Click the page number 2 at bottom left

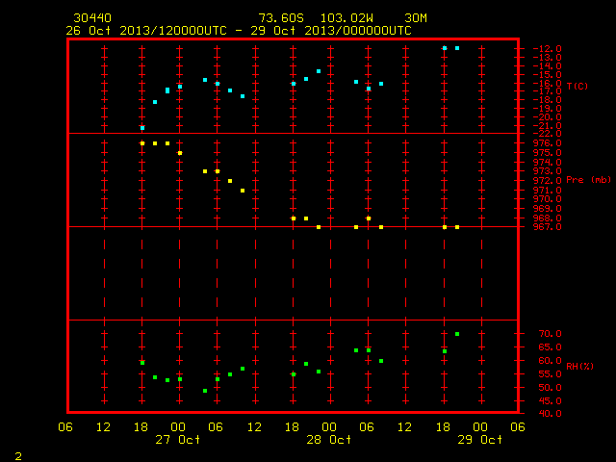(x=18, y=456)
